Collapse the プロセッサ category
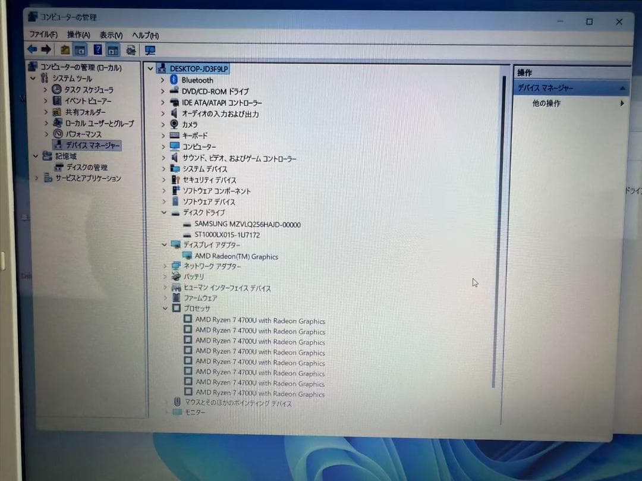The height and width of the screenshot is (481, 642). coord(165,309)
